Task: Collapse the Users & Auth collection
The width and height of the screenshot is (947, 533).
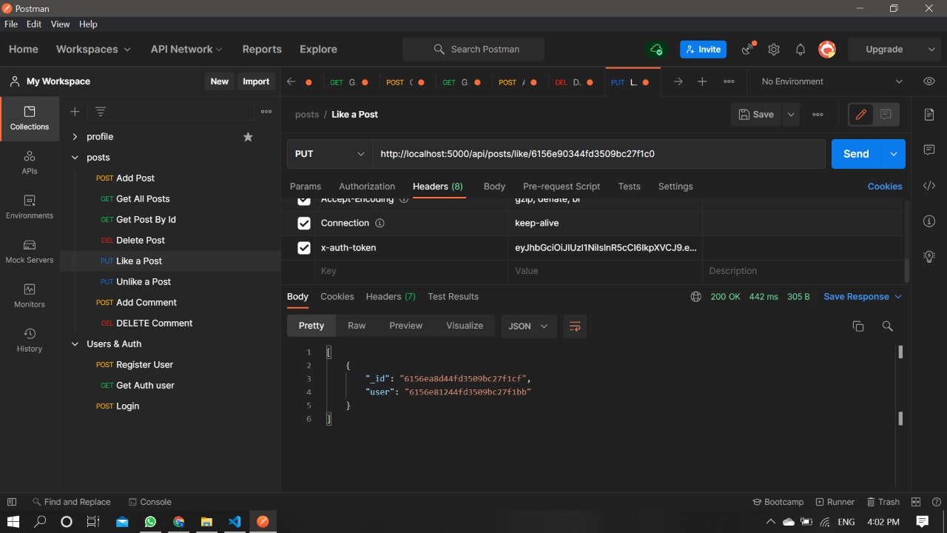Action: [75, 344]
